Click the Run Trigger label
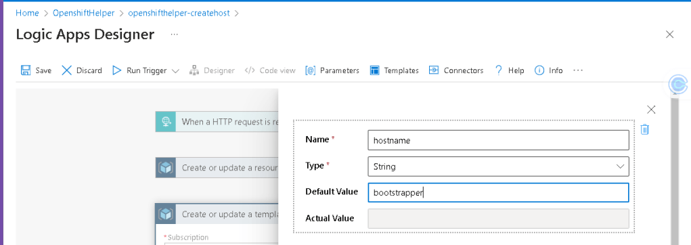Screen dimensions: 691x245 pos(147,70)
